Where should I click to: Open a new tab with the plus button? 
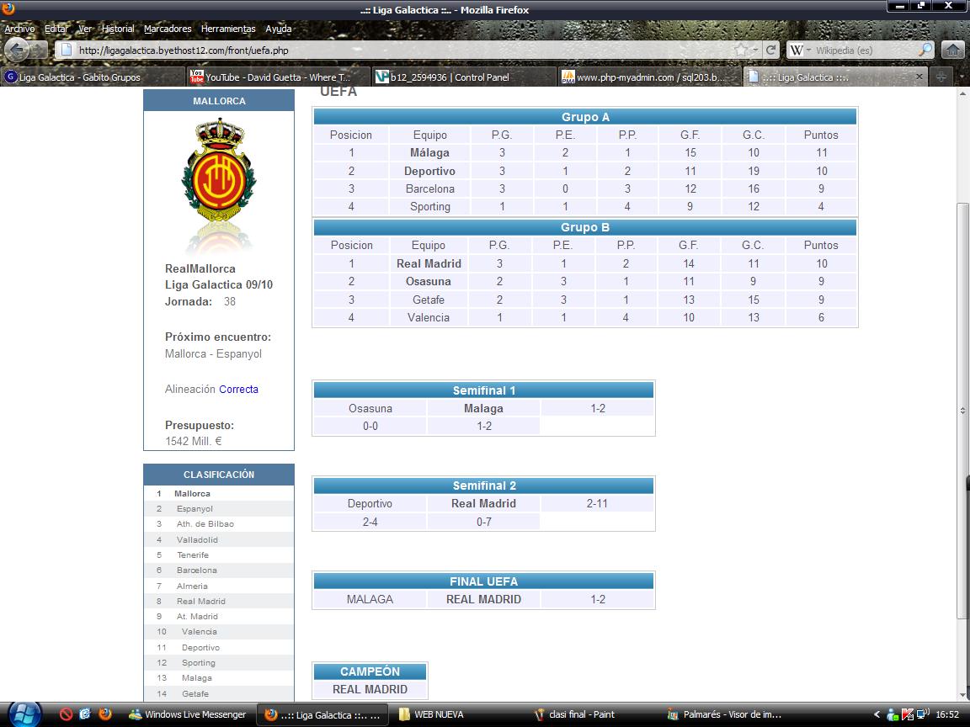point(941,77)
